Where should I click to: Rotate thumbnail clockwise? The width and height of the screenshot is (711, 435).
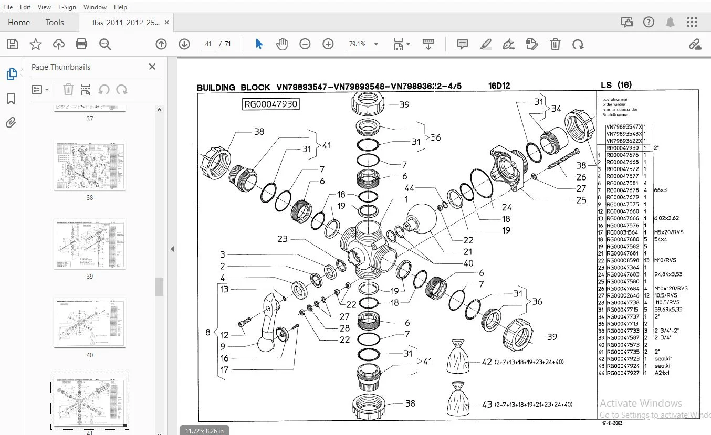tap(122, 89)
